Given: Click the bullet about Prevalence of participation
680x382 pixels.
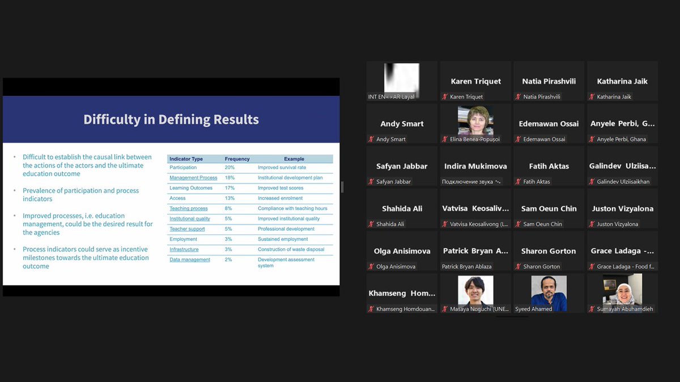Looking at the screenshot, I should point(80,195).
